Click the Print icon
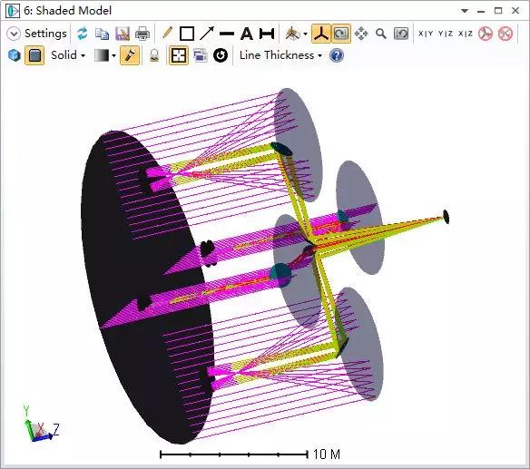 (142, 34)
